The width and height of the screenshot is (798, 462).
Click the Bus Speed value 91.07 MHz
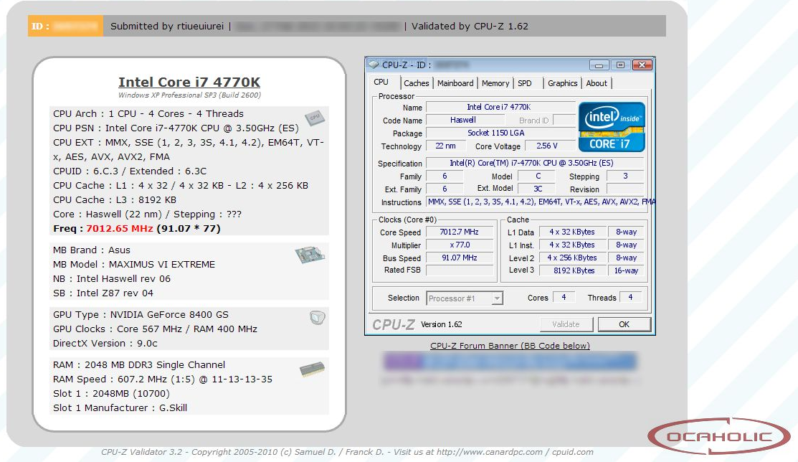459,258
